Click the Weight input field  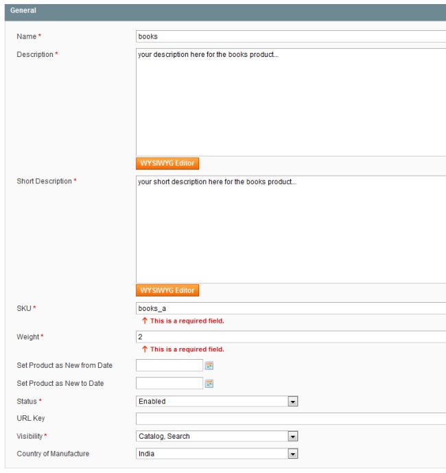click(x=291, y=336)
